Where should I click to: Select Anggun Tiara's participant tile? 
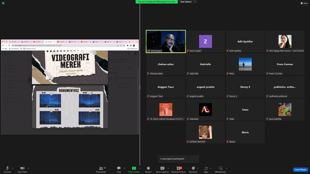click(166, 87)
